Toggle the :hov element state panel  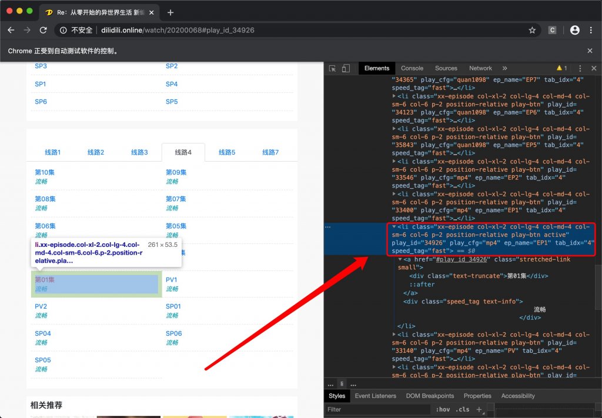442,409
